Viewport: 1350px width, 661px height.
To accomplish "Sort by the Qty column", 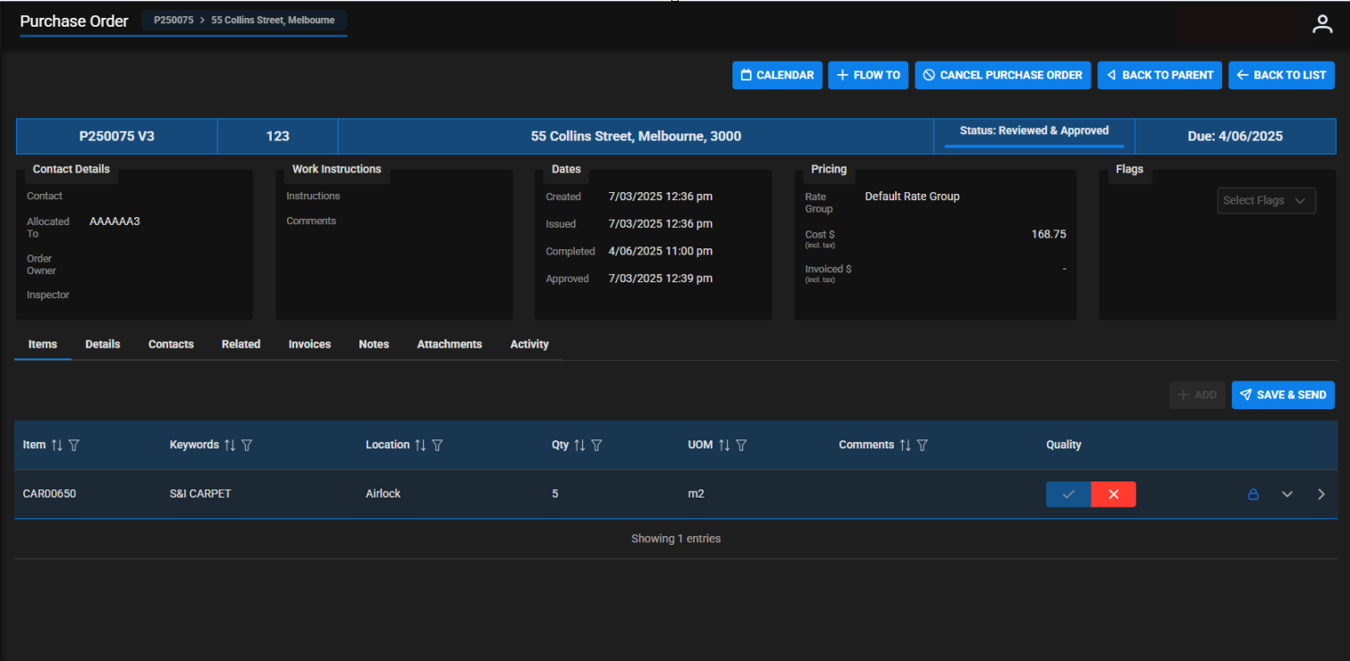I will click(x=579, y=445).
